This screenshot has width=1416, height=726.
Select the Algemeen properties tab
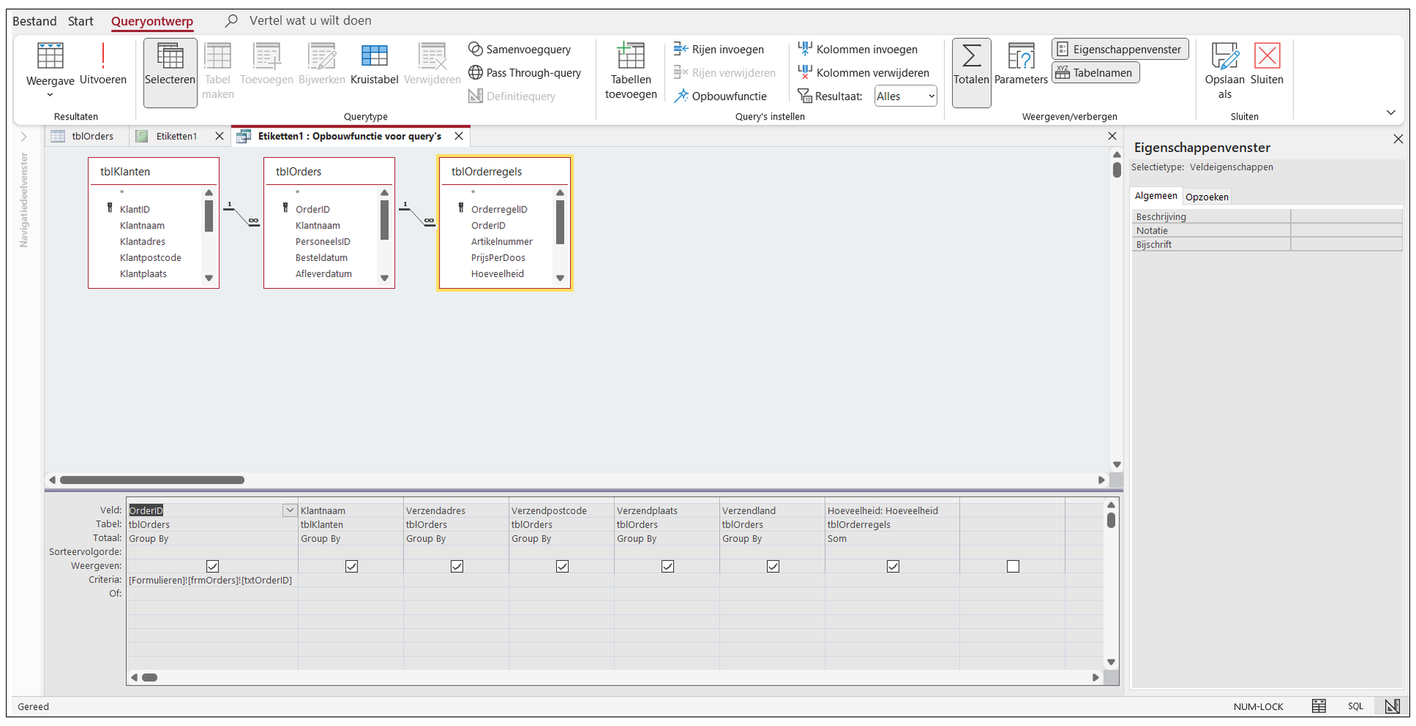tap(1156, 196)
